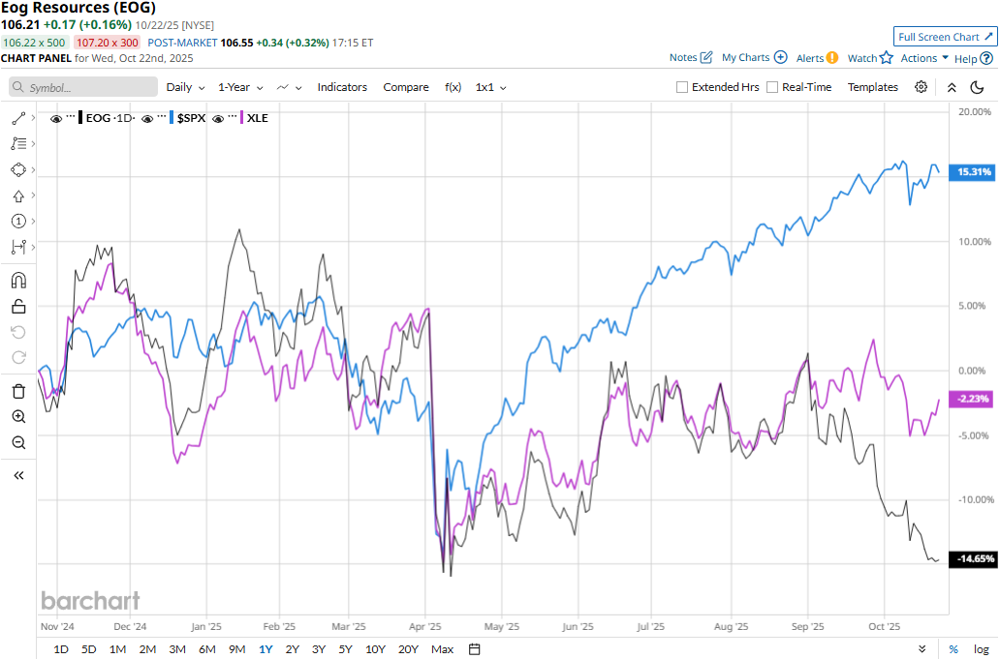Image resolution: width=1000 pixels, height=659 pixels.
Task: Open Help question mark icon
Action: tap(986, 59)
